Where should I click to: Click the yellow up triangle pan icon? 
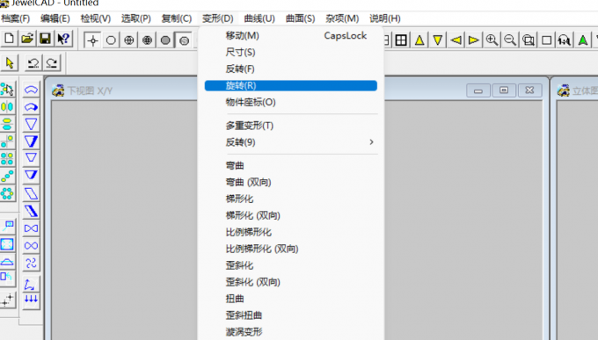tap(419, 40)
